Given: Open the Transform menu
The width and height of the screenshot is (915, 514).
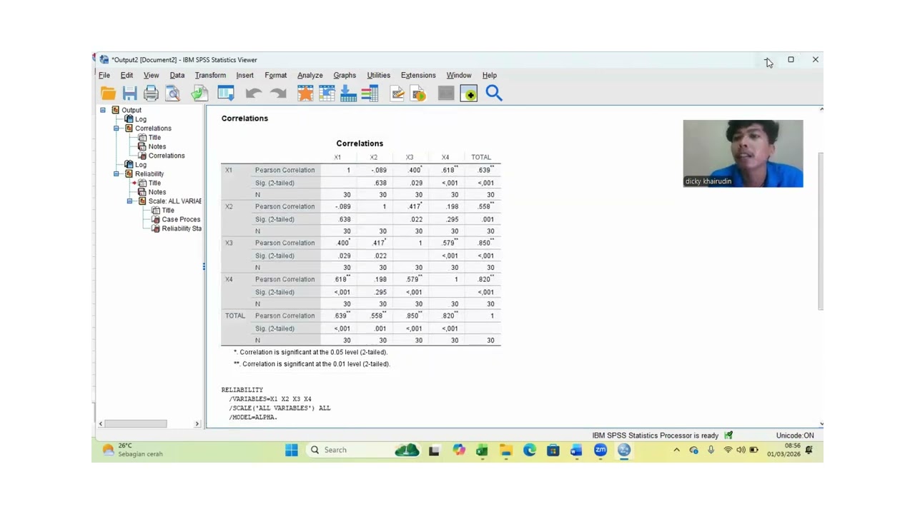Looking at the screenshot, I should click(210, 75).
